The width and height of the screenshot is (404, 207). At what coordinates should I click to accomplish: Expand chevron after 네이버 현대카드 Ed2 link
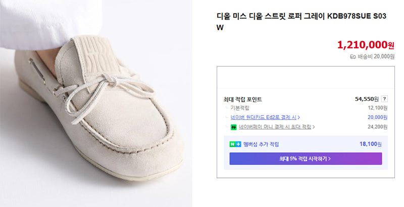point(299,117)
